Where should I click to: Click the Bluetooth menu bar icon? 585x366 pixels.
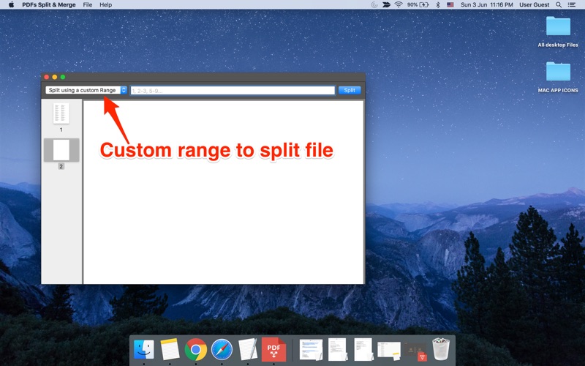(x=438, y=4)
